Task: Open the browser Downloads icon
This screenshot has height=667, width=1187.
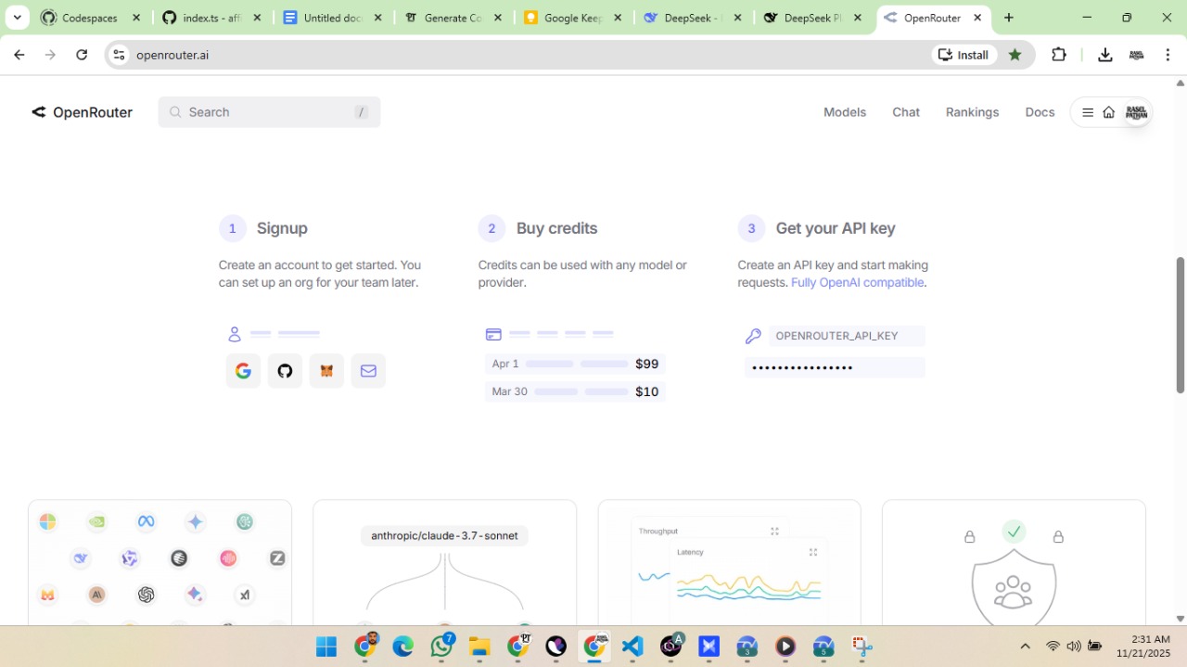Action: coord(1104,55)
